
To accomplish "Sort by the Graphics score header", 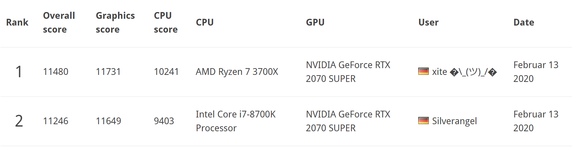I will 115,22.
